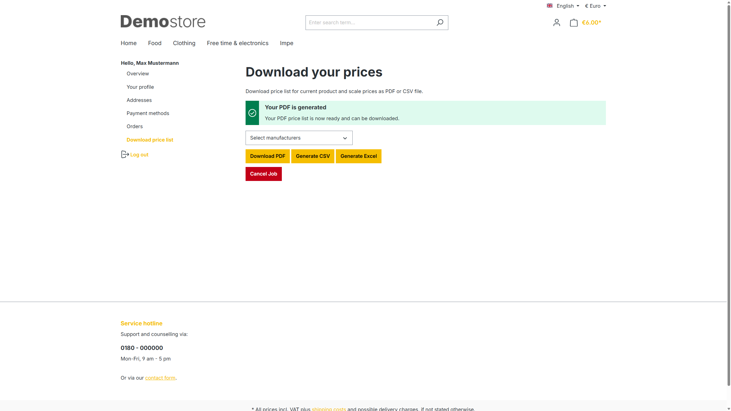
Task: Click the Demostore logo
Action: pos(163,21)
